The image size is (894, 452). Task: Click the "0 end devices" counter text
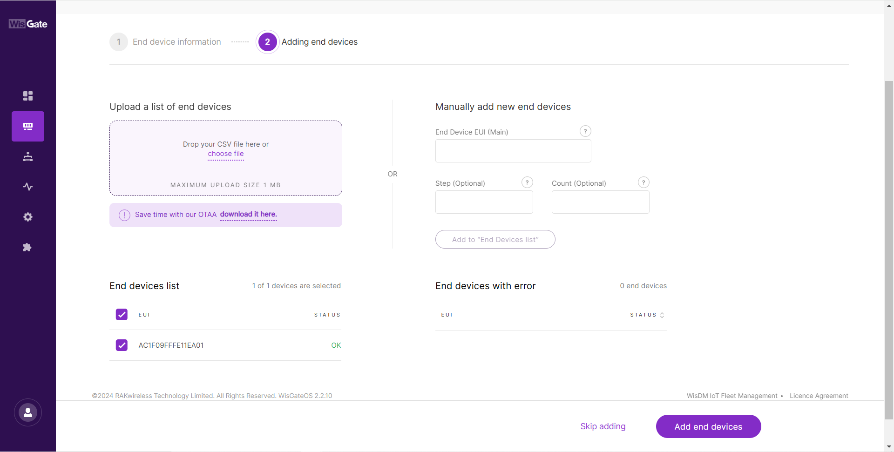tap(643, 286)
